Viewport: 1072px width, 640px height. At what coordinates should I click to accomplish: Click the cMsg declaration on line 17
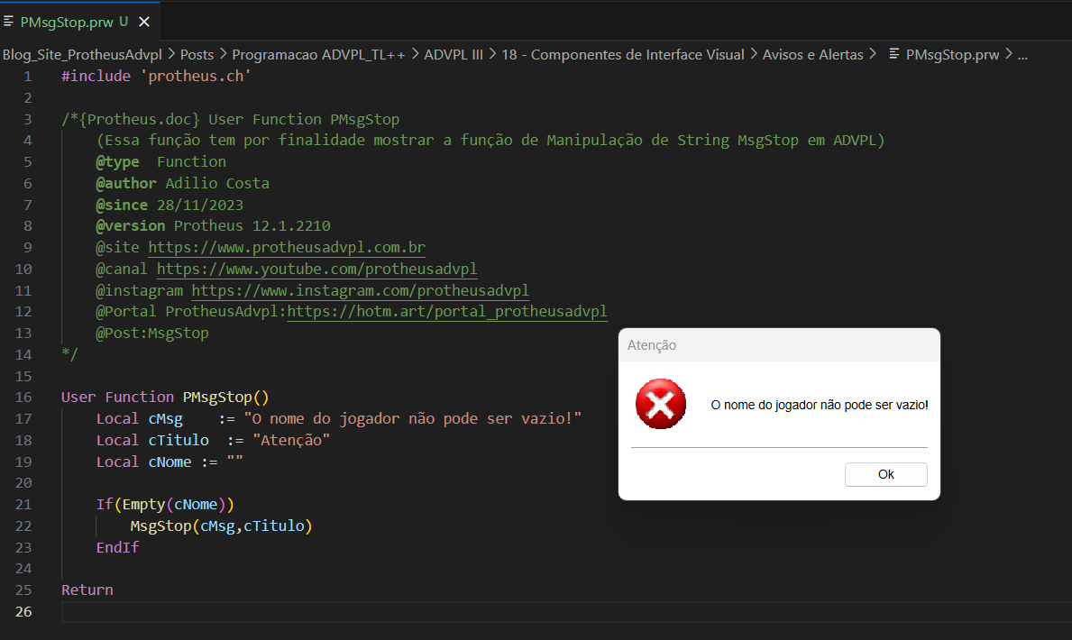point(166,418)
